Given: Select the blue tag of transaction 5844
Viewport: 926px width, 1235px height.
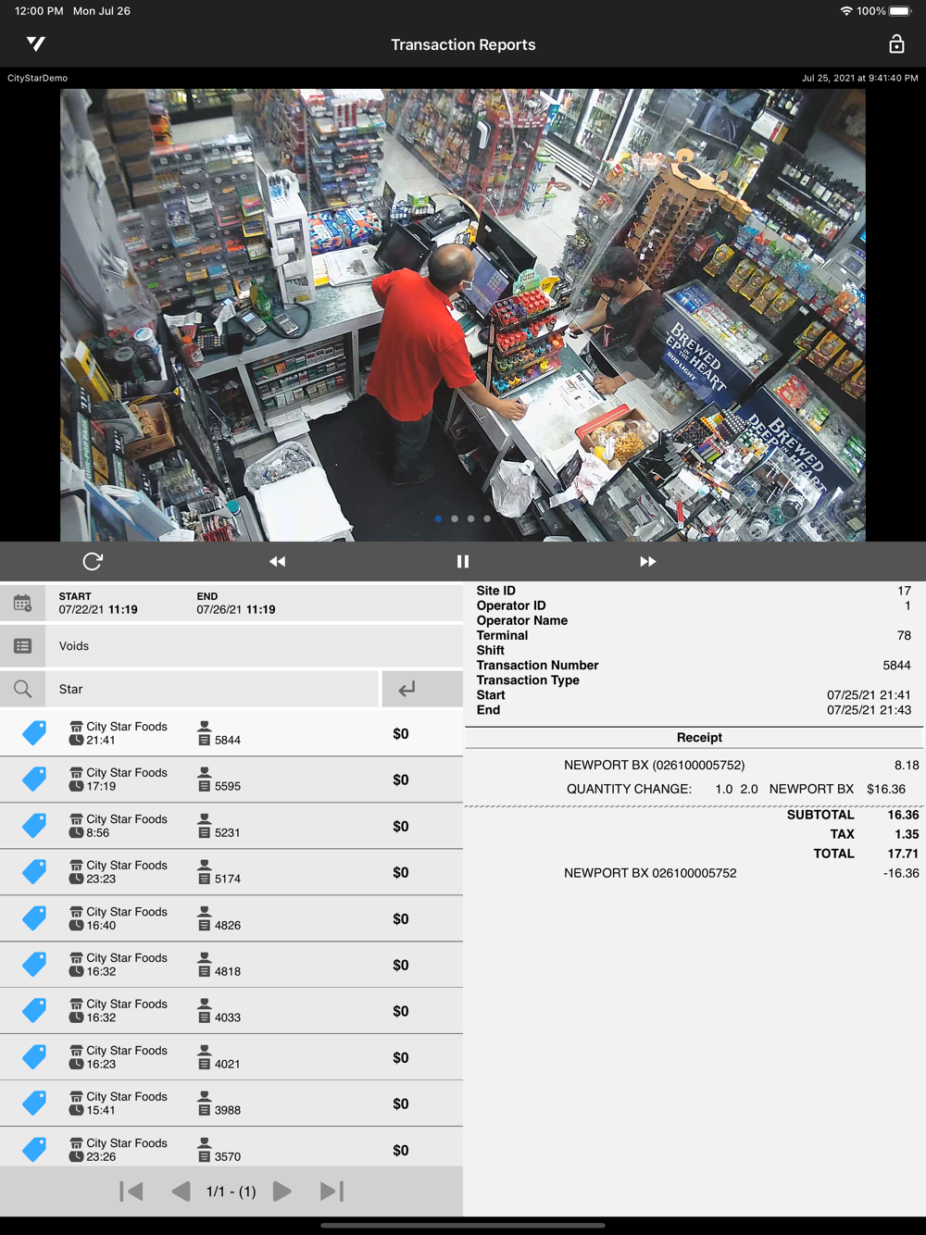Looking at the screenshot, I should point(34,733).
